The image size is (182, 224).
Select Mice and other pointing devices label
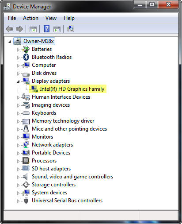69,129
